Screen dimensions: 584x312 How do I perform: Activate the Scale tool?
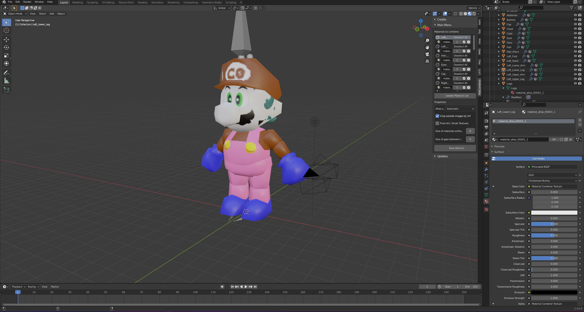[x=6, y=56]
